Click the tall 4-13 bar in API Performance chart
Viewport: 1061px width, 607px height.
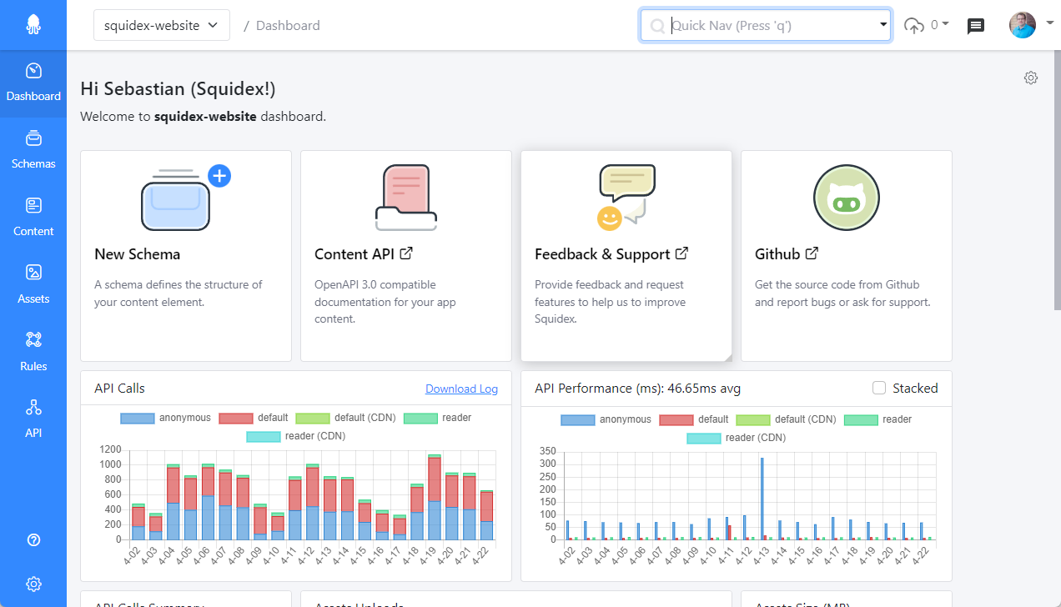(762, 499)
